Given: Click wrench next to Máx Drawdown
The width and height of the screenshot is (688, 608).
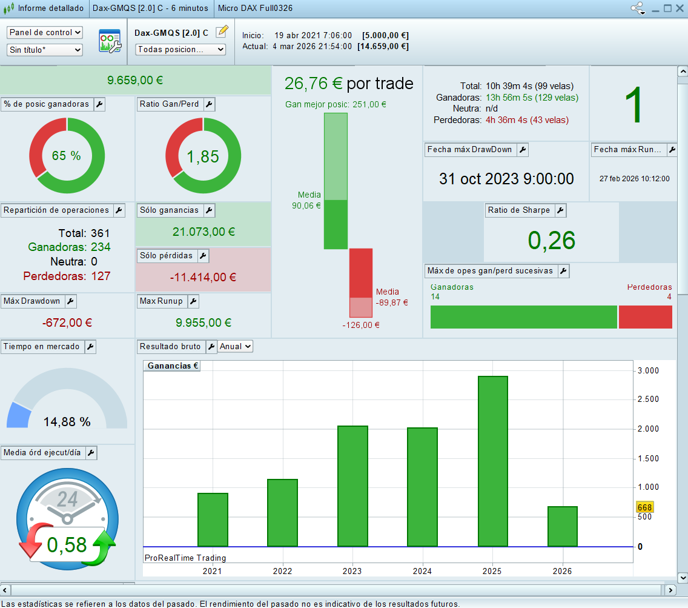Looking at the screenshot, I should [70, 301].
